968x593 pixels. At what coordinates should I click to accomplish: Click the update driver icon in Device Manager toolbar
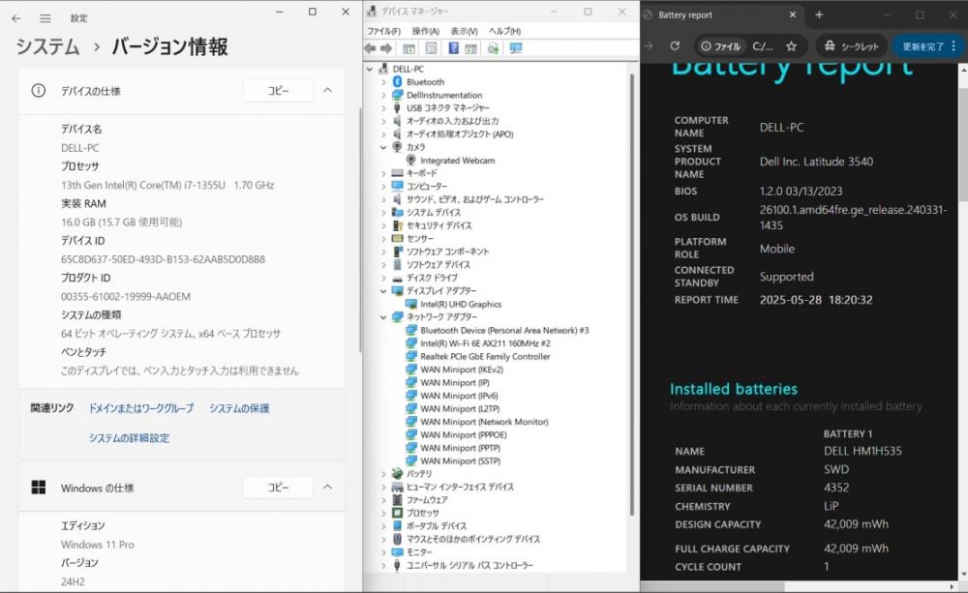click(493, 48)
